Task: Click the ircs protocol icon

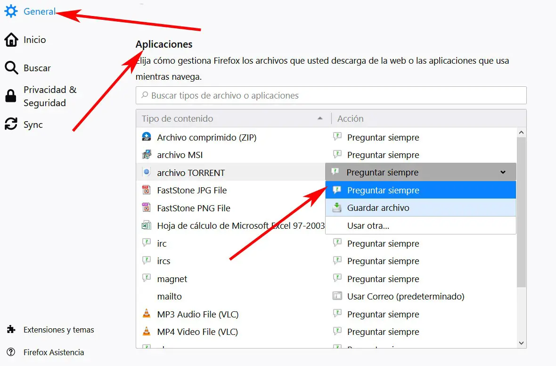Action: click(147, 260)
